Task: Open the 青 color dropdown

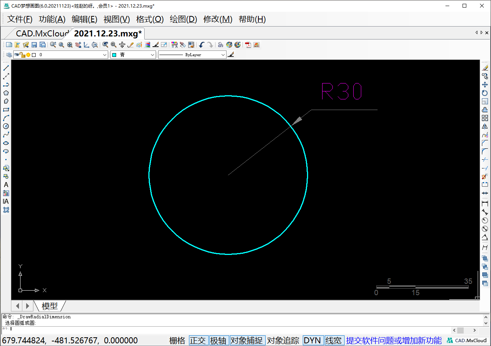Action: click(x=153, y=55)
